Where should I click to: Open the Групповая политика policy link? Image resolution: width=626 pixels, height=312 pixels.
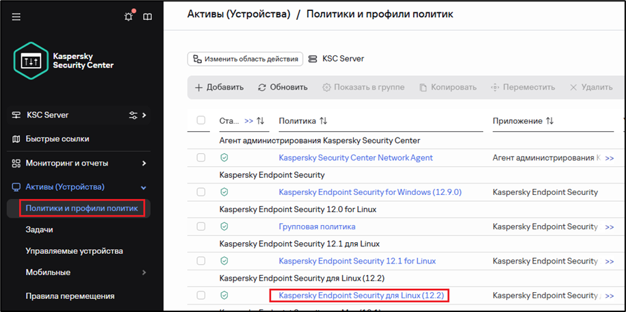[x=317, y=226]
